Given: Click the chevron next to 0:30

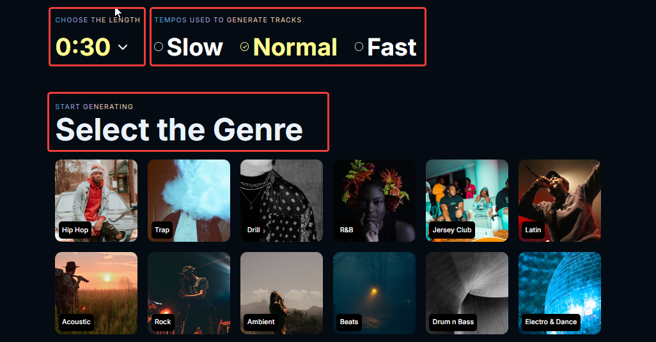Looking at the screenshot, I should click(x=123, y=47).
